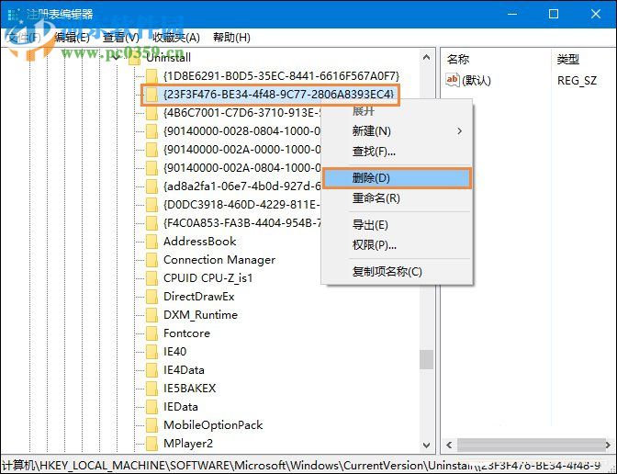Choose 导出(E) in the context menu

click(x=397, y=225)
